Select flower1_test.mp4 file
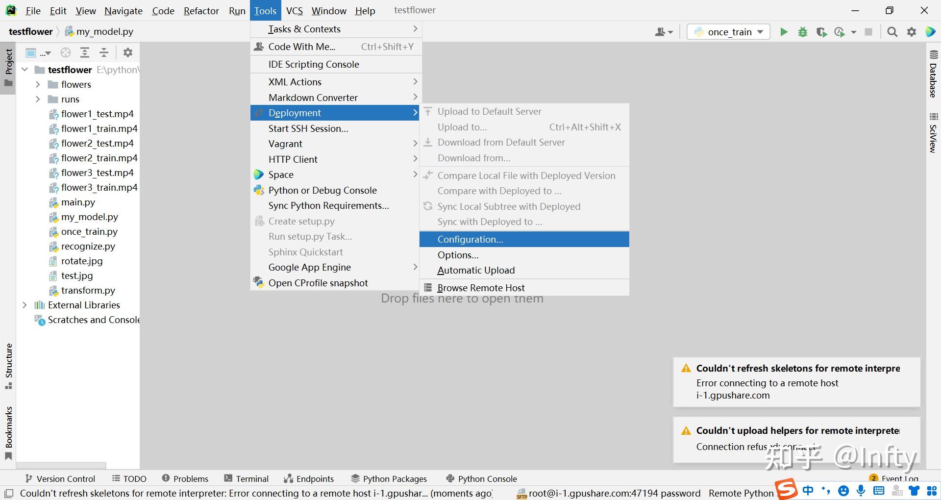941x500 pixels. point(97,114)
